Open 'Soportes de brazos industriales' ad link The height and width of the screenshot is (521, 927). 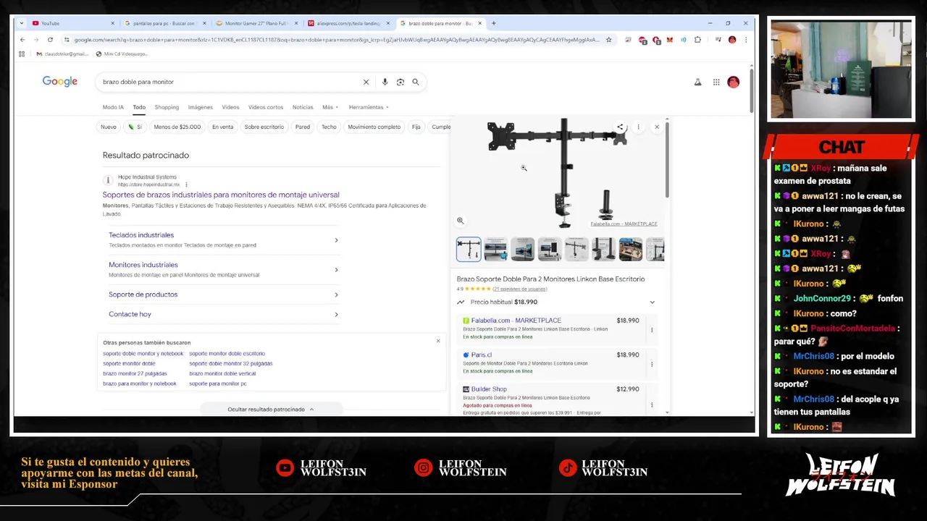click(x=221, y=195)
